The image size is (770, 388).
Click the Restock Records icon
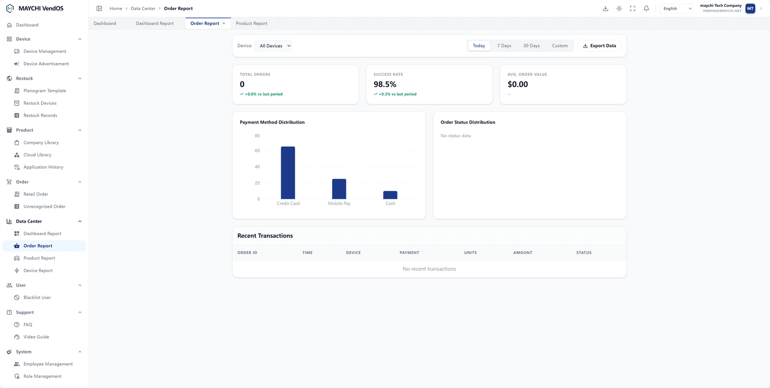(x=17, y=115)
